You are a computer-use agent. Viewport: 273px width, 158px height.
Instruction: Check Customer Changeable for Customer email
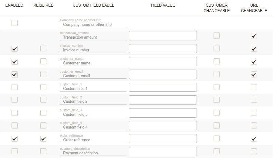tap(217, 74)
